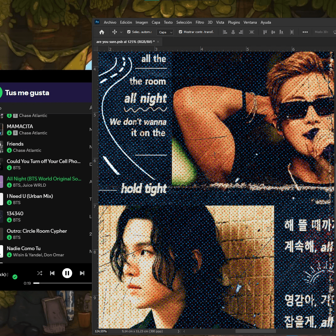The width and height of the screenshot is (336, 336).
Task: Open more align options (three dots)
Action: coord(305,32)
